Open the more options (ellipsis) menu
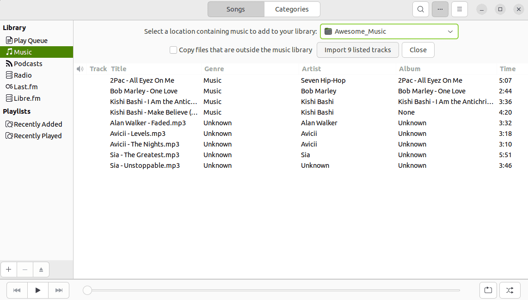Viewport: 528px width, 300px height. [x=440, y=9]
